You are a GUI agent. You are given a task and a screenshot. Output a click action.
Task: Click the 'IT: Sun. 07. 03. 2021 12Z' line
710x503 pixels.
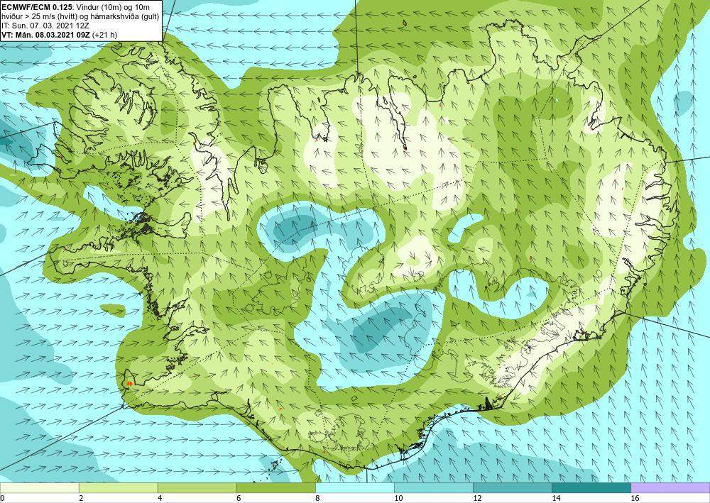45,26
